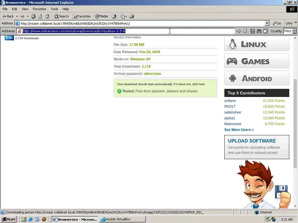Go to Home page icon

(x=47, y=16)
